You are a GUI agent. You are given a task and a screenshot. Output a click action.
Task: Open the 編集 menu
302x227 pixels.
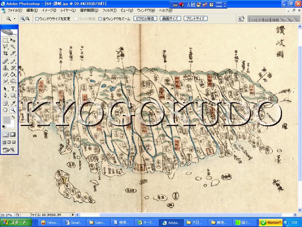tap(32, 10)
